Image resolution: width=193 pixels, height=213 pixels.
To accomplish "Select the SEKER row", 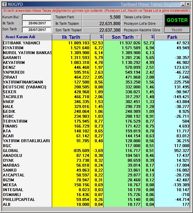I will pos(96,92).
